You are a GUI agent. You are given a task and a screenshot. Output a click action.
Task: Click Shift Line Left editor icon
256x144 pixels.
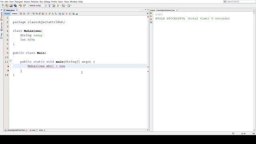(x=60, y=14)
